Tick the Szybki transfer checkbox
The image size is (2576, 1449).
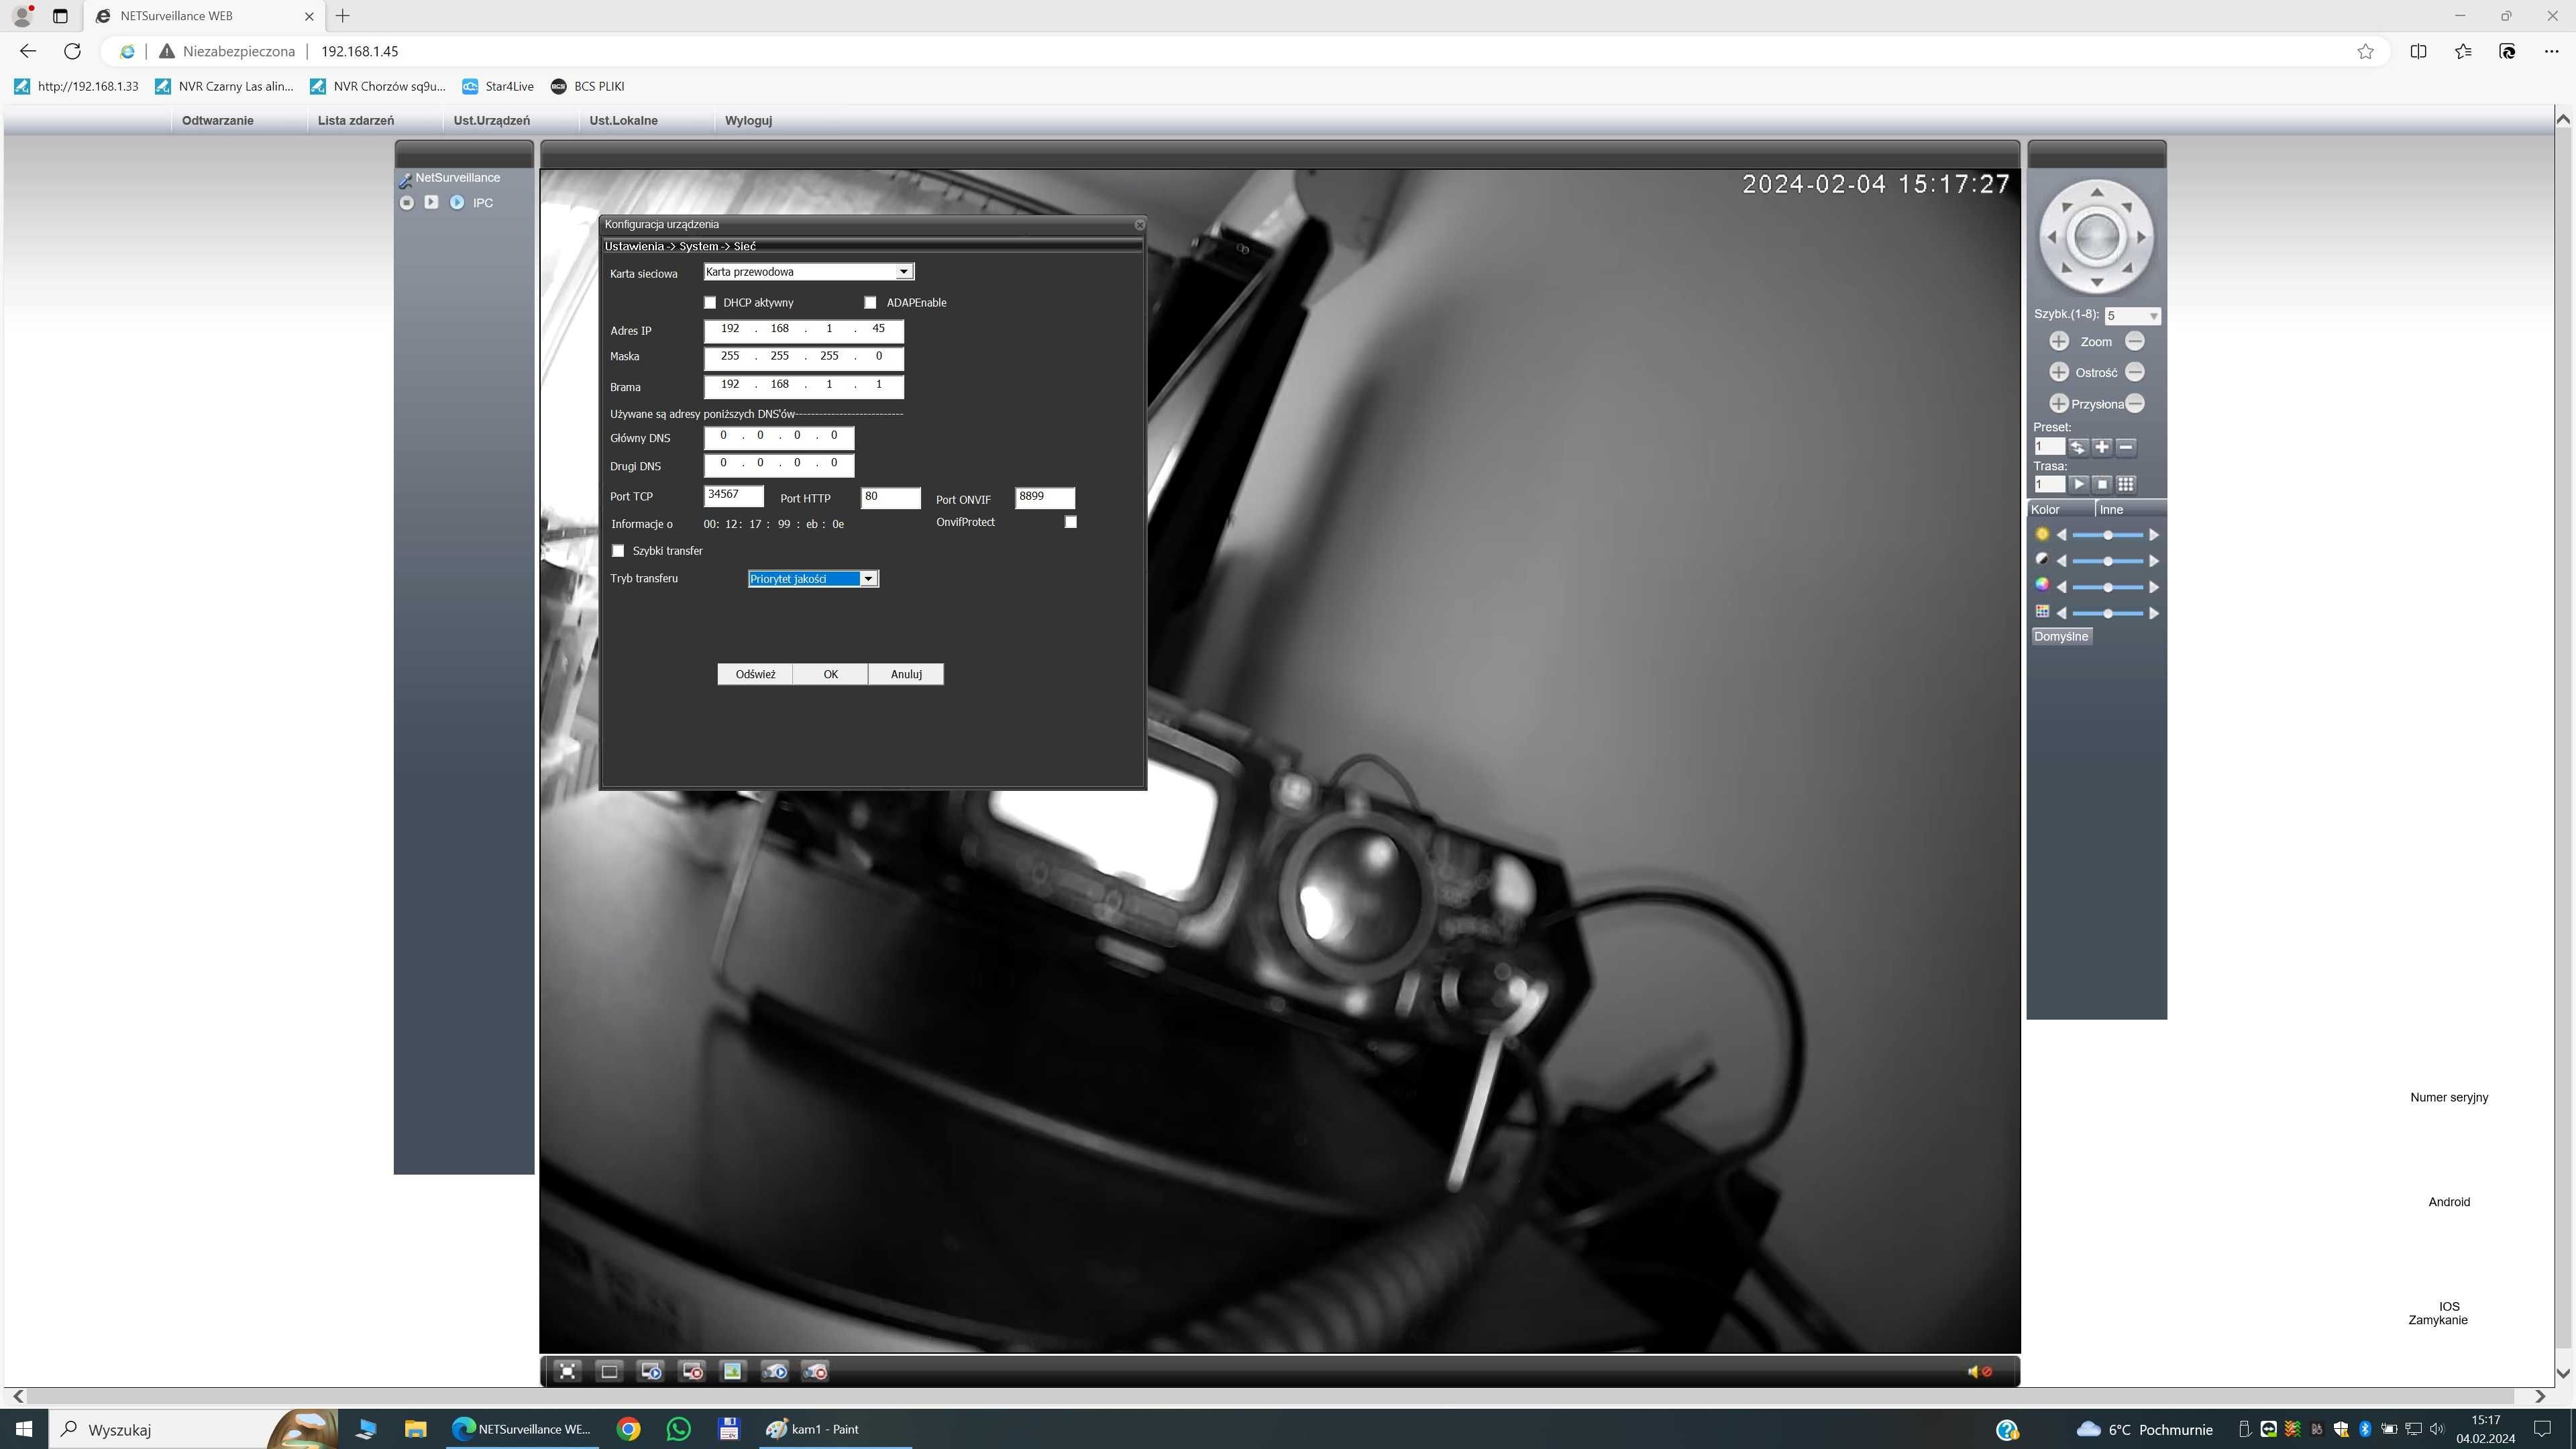pos(618,551)
